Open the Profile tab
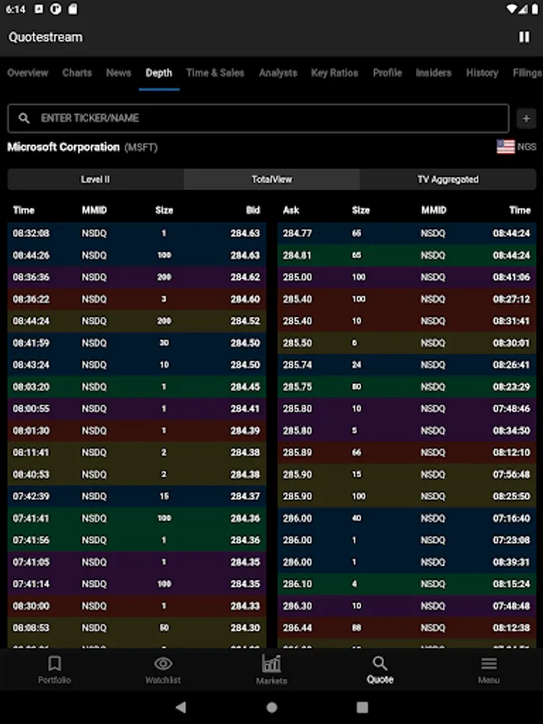Screen dimensions: 543x724 tap(388, 73)
